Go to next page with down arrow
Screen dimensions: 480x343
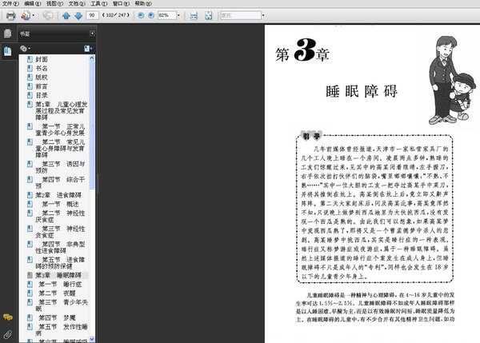tap(78, 16)
